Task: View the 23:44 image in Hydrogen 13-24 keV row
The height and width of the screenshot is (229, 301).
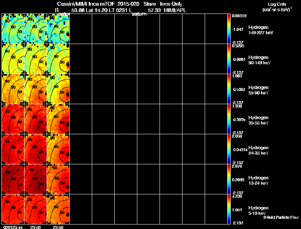Action: pyautogui.click(x=13, y=179)
